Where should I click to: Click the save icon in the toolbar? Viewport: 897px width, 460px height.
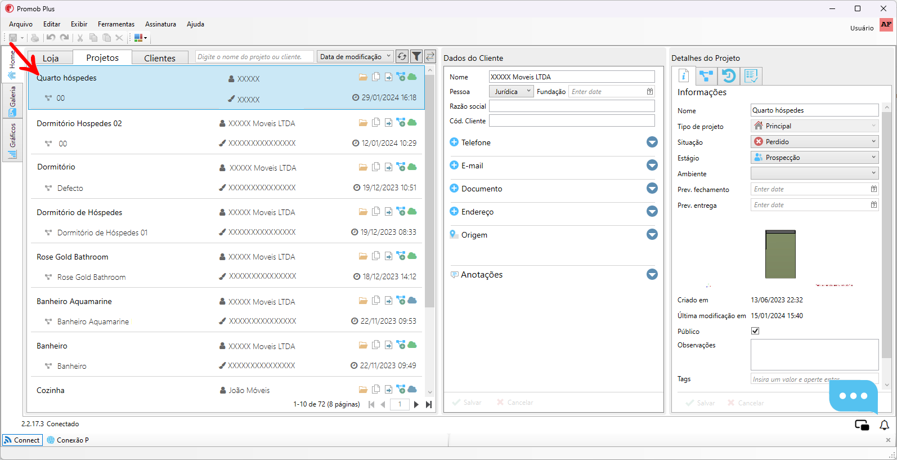[12, 38]
